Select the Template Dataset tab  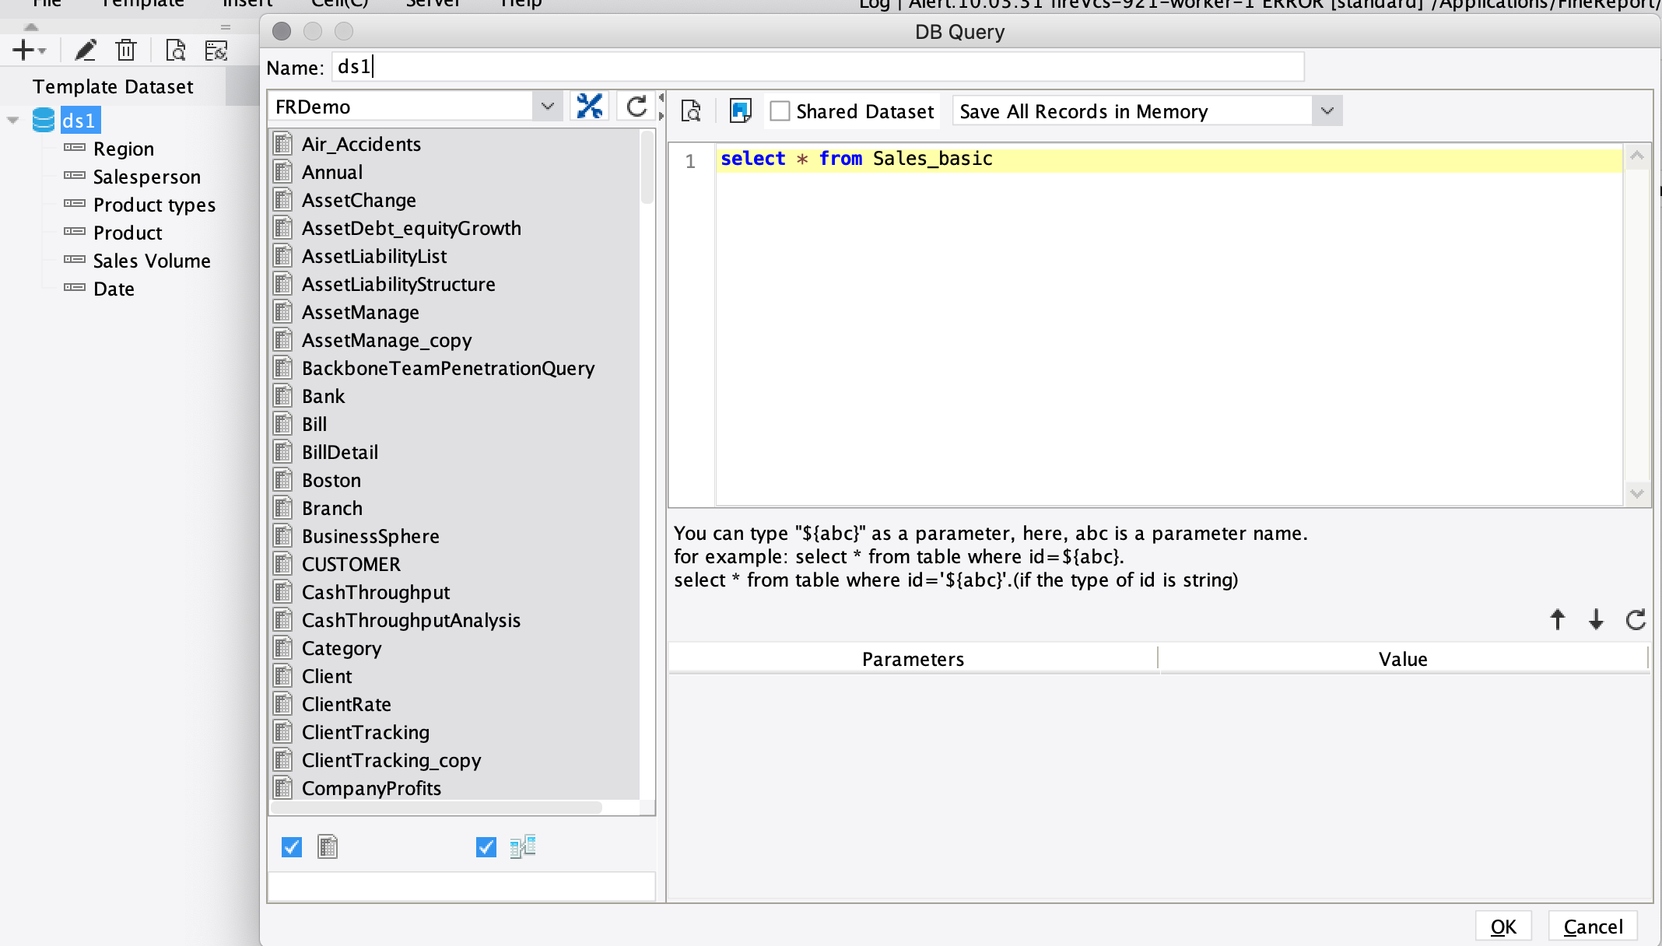113,86
